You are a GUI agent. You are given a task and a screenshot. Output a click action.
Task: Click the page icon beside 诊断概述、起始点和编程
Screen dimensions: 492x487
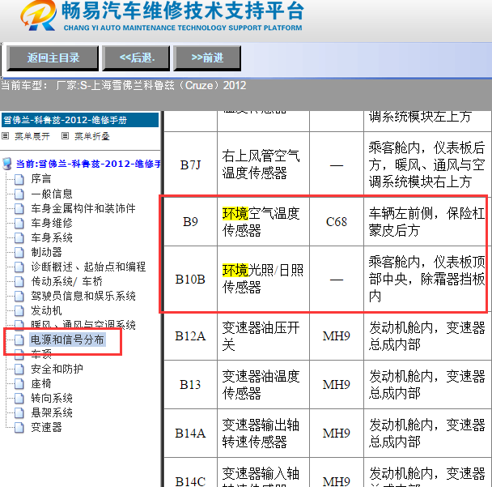pyautogui.click(x=19, y=267)
